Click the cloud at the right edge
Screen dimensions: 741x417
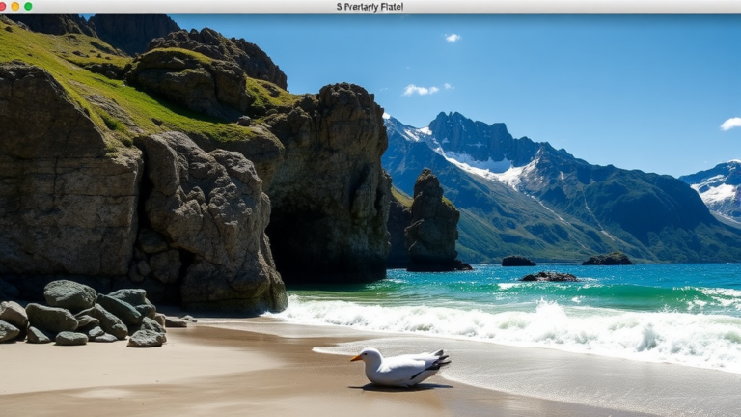(x=731, y=124)
